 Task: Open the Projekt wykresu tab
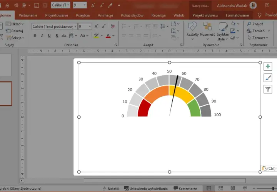pyautogui.click(x=205, y=15)
